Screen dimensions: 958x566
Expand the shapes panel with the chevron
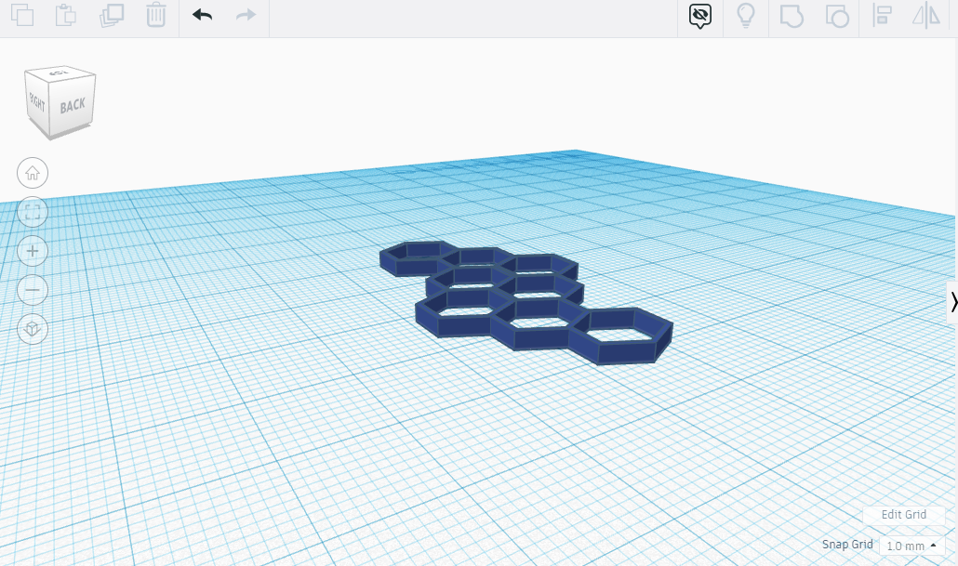[953, 300]
